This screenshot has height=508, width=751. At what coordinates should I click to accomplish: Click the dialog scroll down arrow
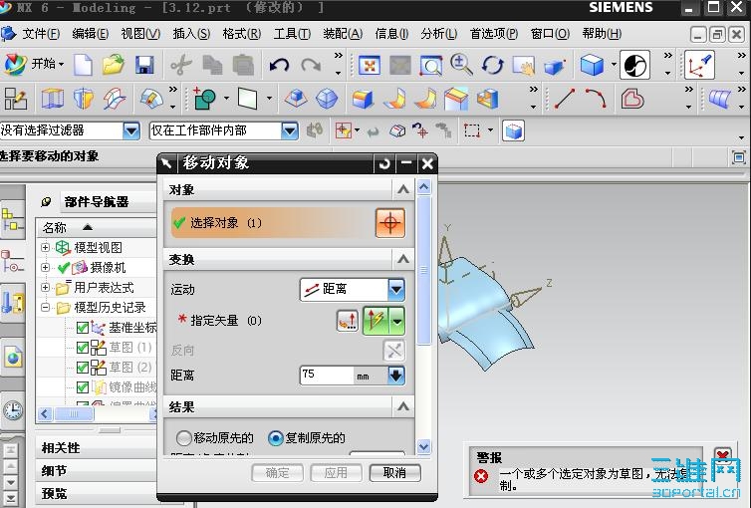click(424, 447)
